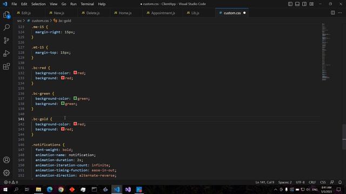Open Customize Layout icon
Screen dimensions: 346x194
[311, 4]
